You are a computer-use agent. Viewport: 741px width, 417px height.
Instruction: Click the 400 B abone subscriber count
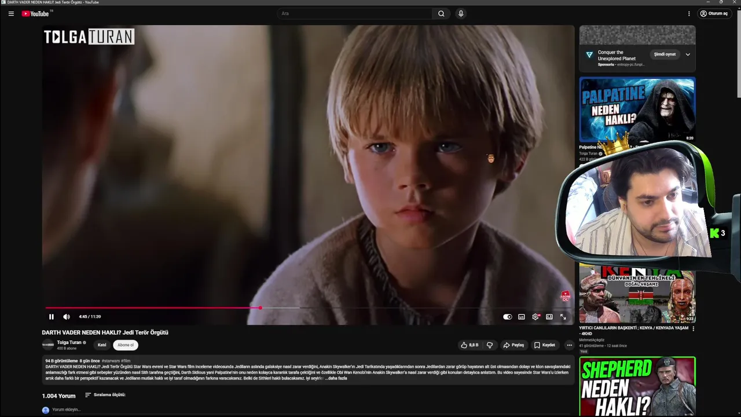(67, 349)
